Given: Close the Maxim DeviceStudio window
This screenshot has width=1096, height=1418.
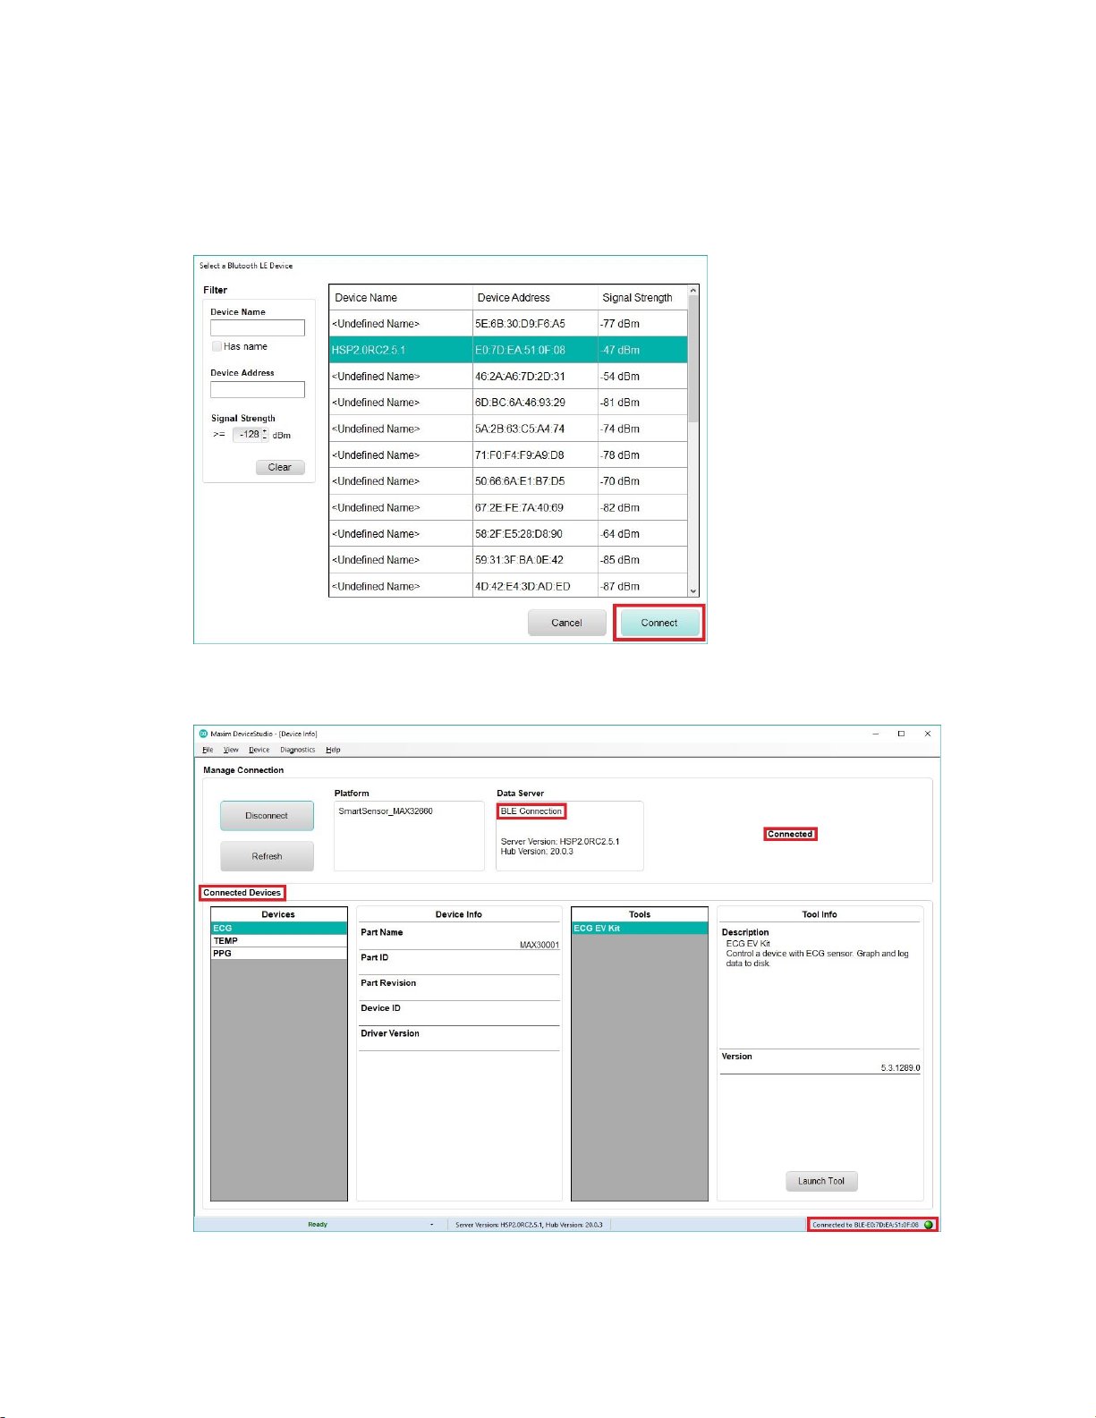Looking at the screenshot, I should (928, 734).
